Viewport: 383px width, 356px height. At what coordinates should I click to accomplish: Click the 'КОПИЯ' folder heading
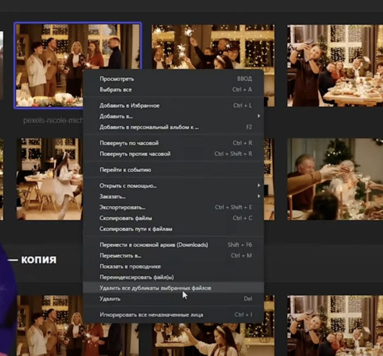(x=39, y=260)
